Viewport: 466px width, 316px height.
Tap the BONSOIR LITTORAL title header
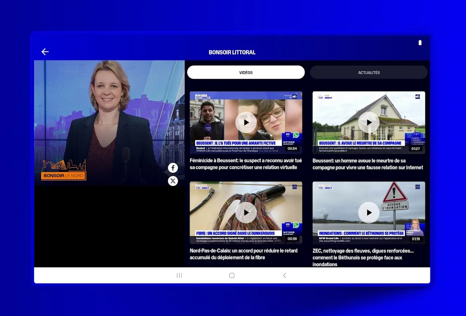pyautogui.click(x=232, y=52)
